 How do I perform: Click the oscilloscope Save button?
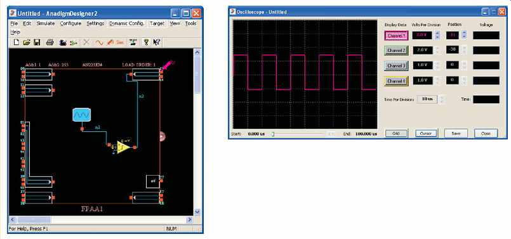click(x=456, y=133)
